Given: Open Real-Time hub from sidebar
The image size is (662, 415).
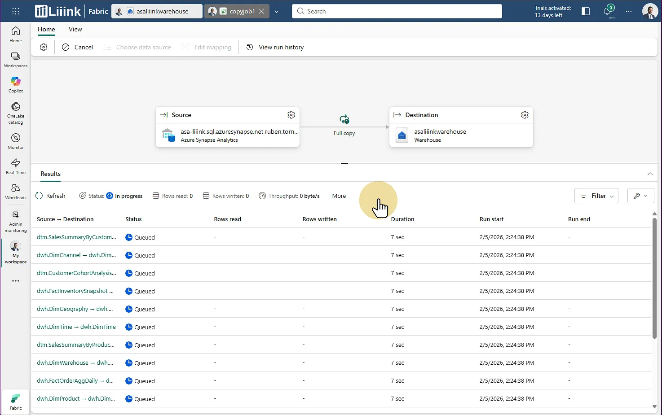Looking at the screenshot, I should [x=16, y=166].
